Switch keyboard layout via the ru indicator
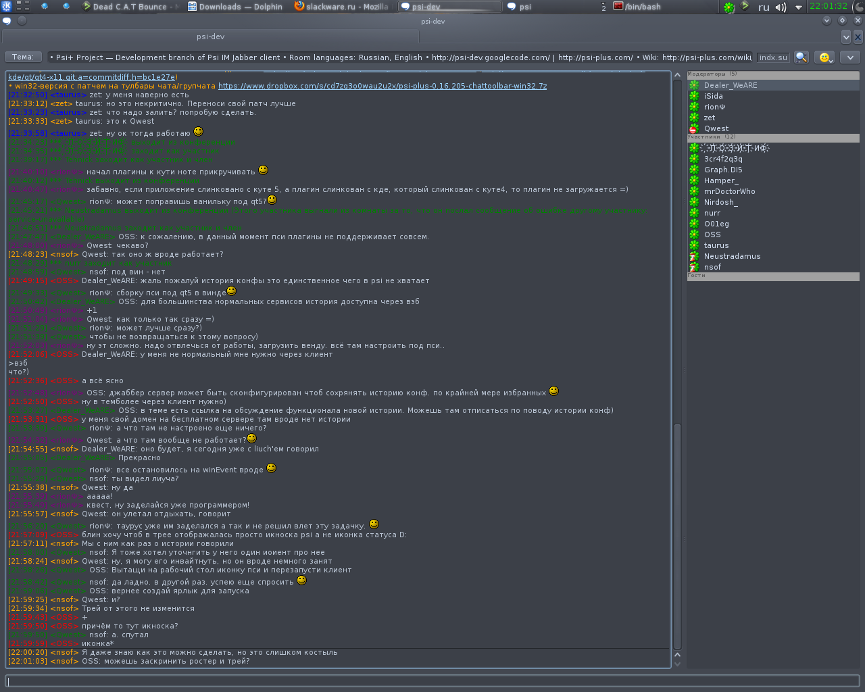865x692 pixels. [764, 7]
